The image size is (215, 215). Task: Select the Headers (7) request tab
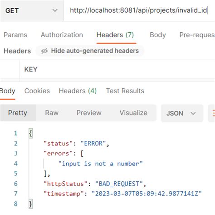tap(115, 35)
